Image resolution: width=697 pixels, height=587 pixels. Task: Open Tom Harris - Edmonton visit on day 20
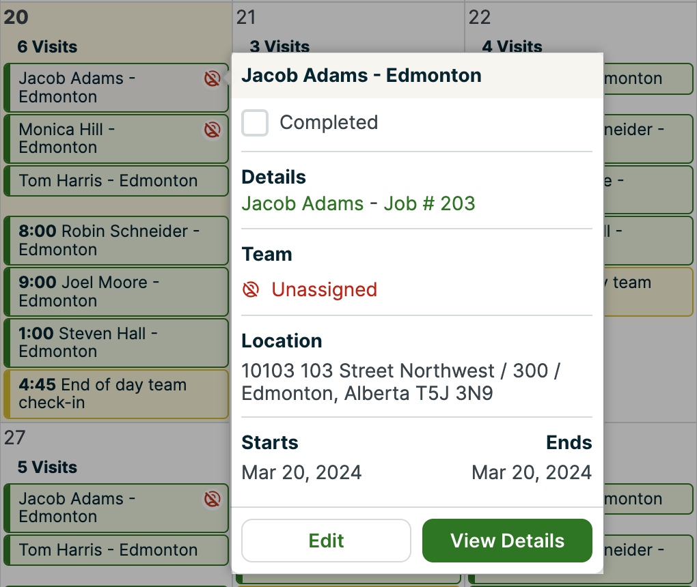click(108, 181)
